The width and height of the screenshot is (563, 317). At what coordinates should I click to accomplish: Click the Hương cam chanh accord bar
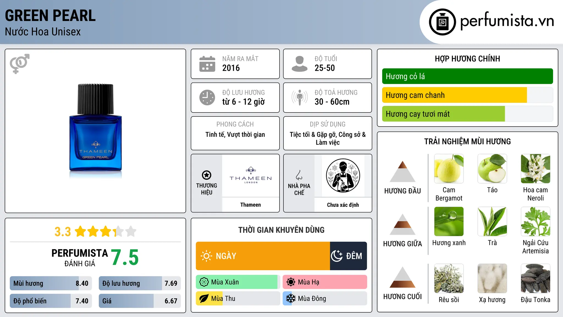[x=467, y=95]
